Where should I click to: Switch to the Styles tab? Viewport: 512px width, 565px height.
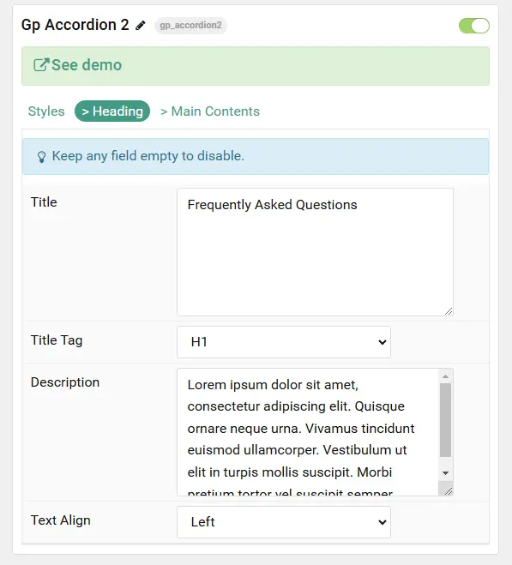[46, 111]
